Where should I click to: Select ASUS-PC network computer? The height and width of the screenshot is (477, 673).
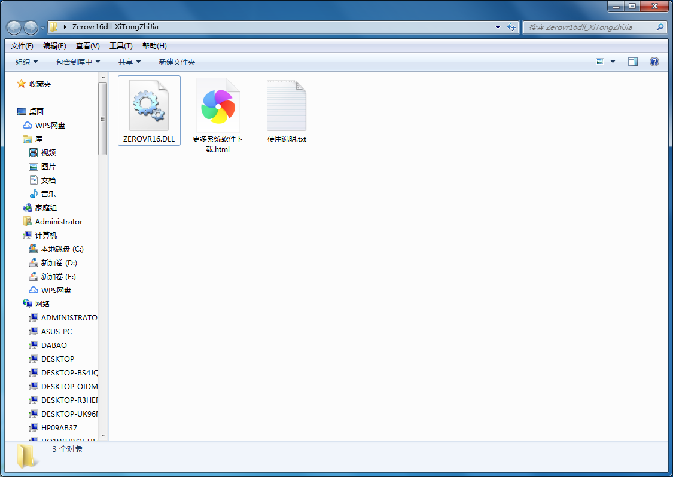(x=50, y=331)
